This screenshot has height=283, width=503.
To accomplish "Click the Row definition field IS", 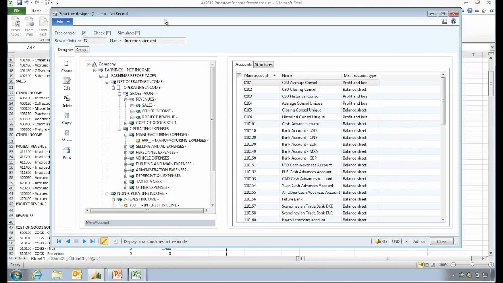I will (x=94, y=41).
